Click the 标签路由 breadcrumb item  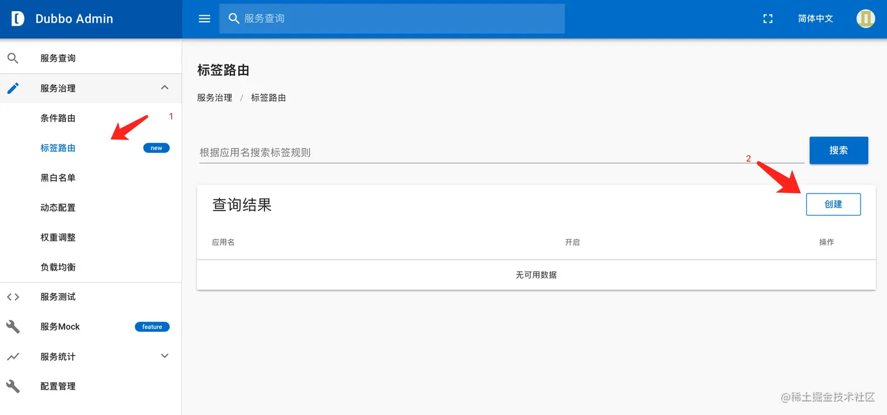(x=269, y=98)
